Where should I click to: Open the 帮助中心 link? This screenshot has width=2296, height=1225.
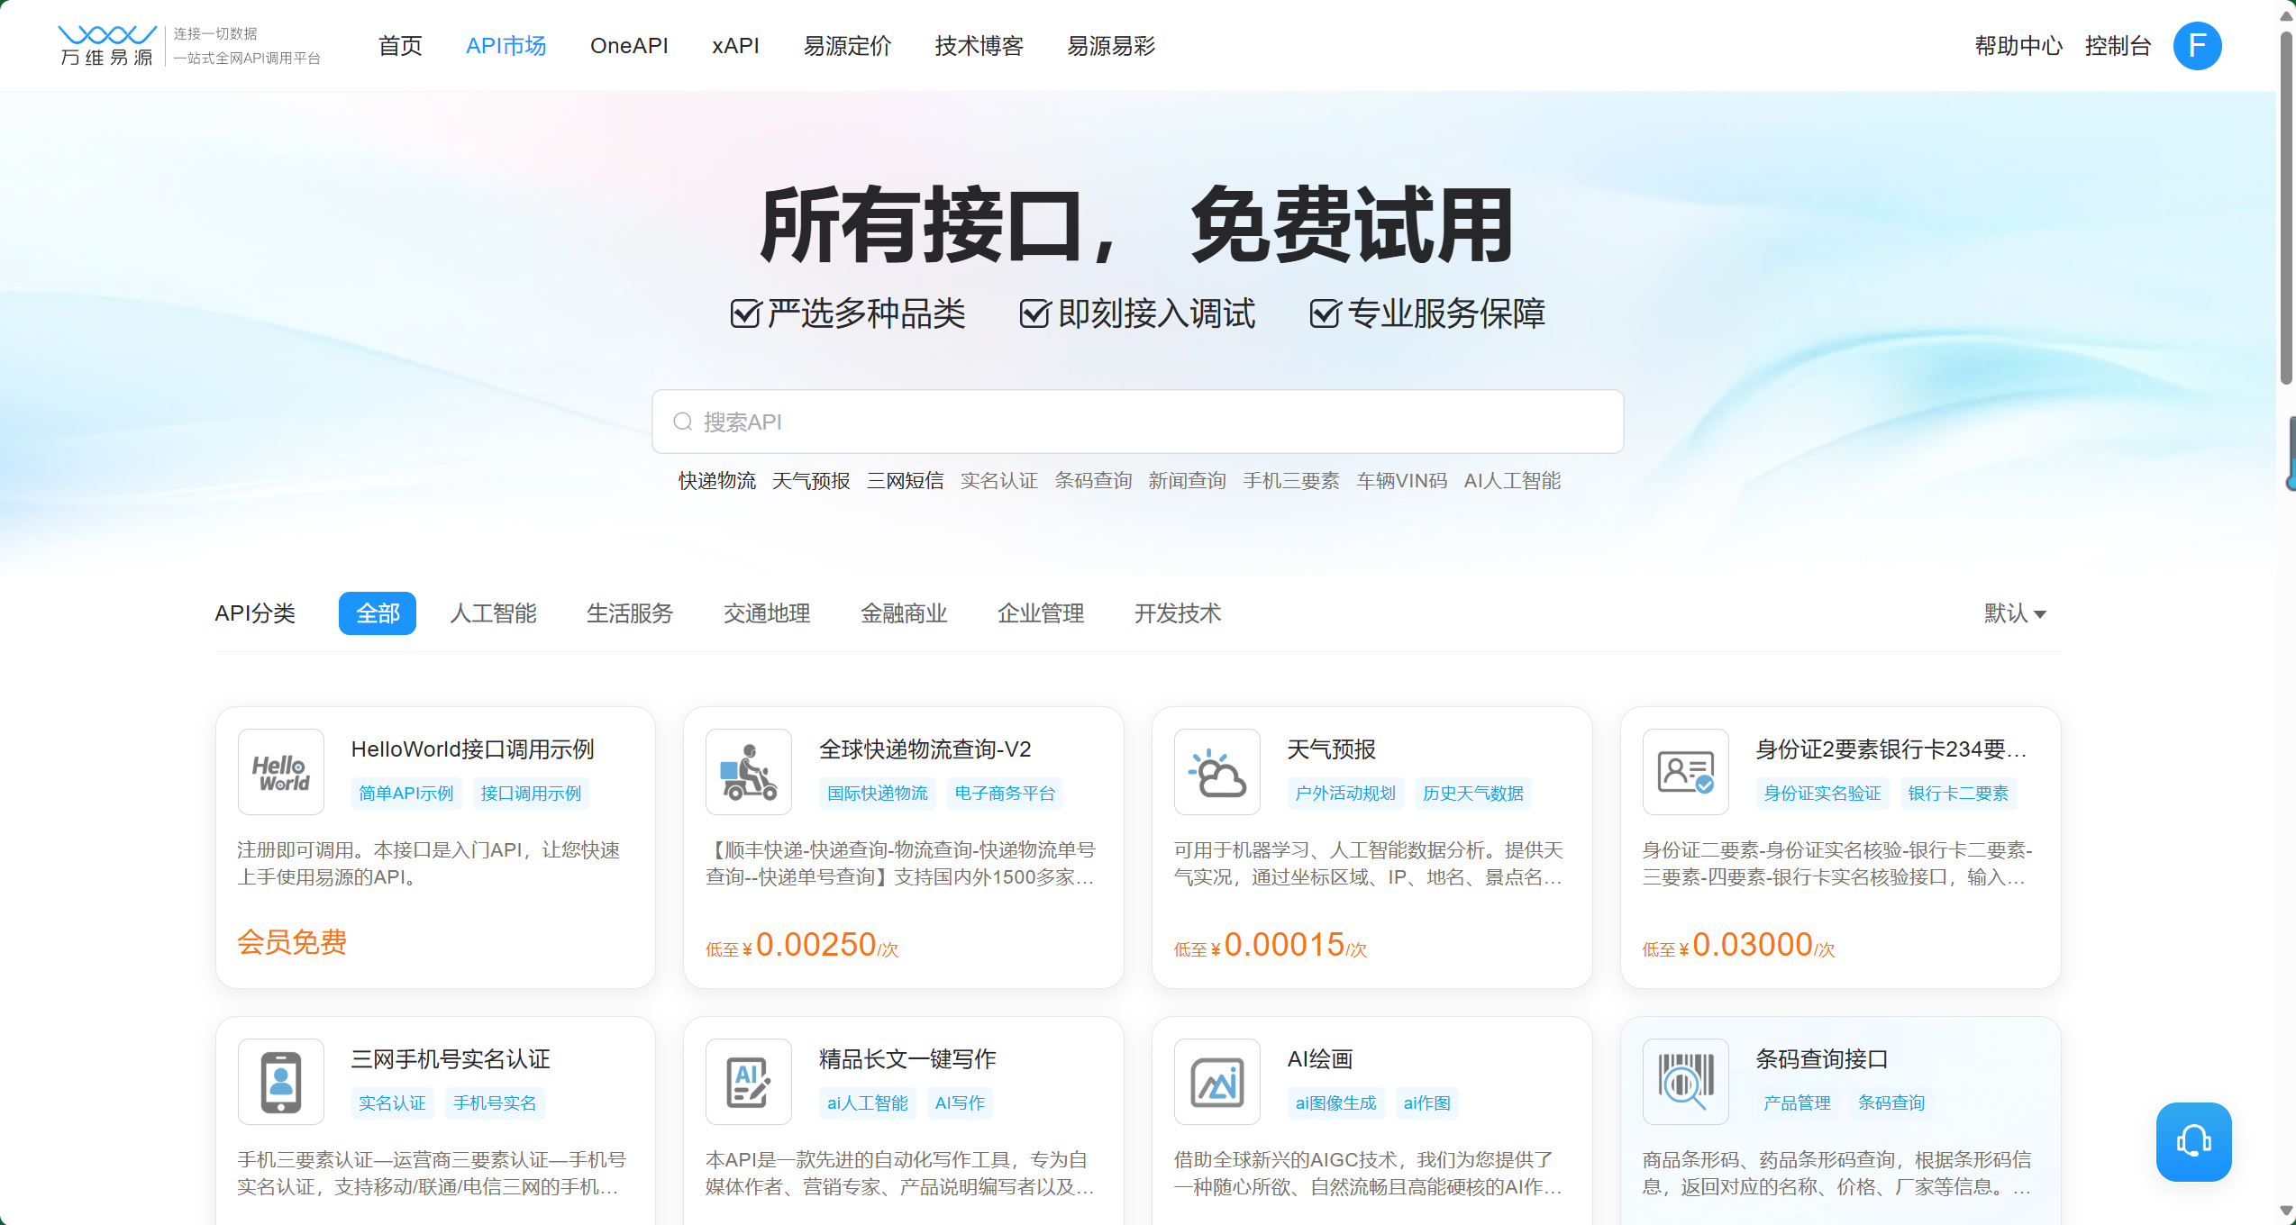pos(2018,45)
